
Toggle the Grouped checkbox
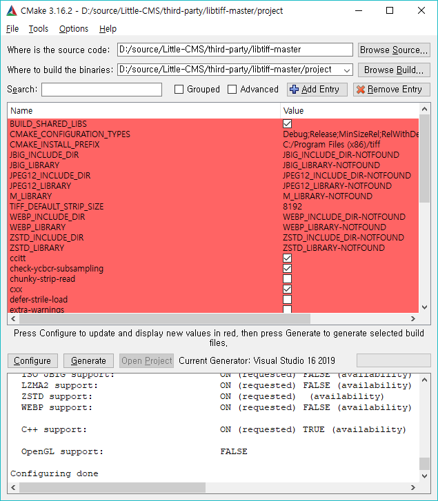(179, 89)
